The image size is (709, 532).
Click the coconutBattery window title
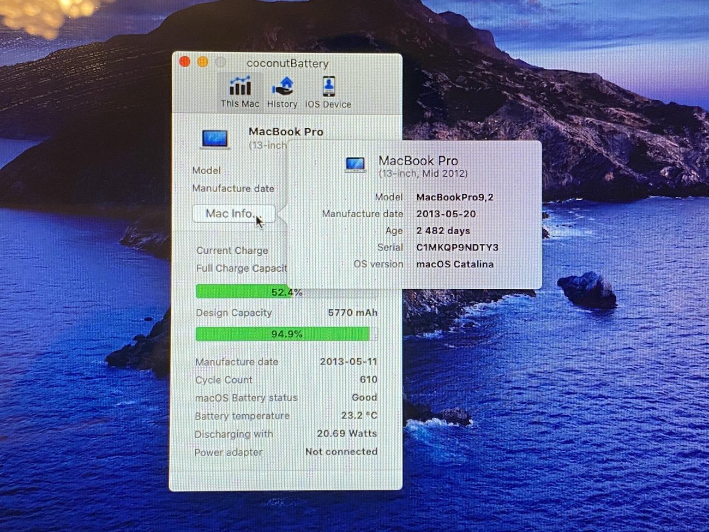point(287,63)
